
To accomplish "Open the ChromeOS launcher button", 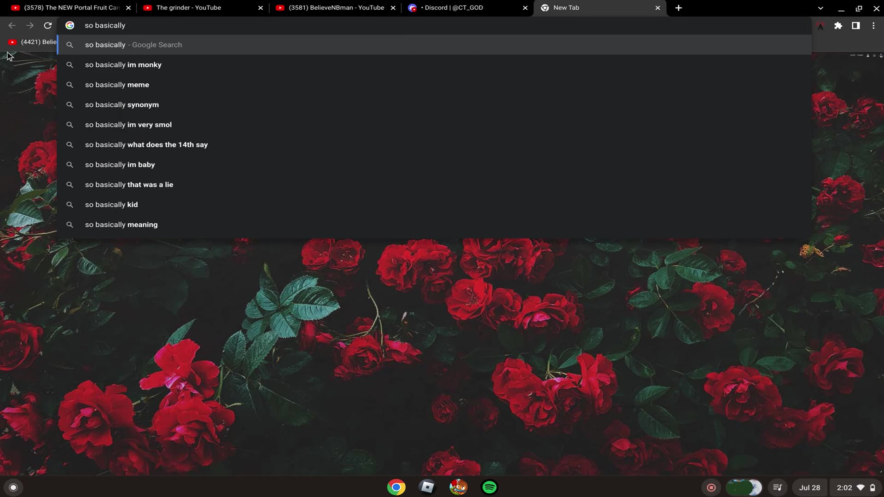I will tap(13, 488).
